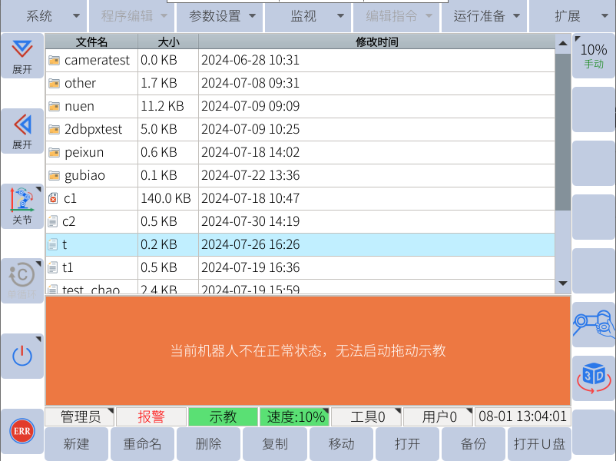Click the red downward double-chevron 展开 icon
Image resolution: width=616 pixels, height=461 pixels.
[22, 56]
